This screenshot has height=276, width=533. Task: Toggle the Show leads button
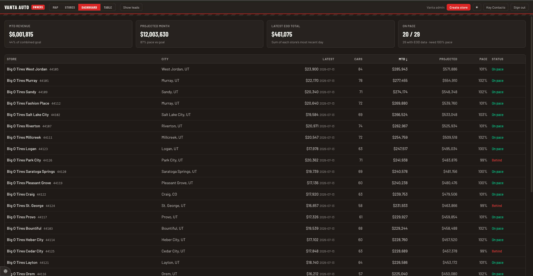pos(131,7)
